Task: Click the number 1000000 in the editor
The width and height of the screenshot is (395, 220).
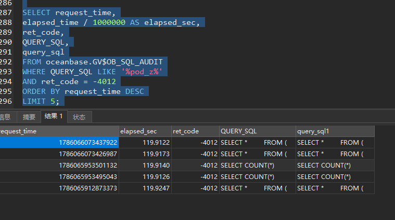Action: point(109,22)
